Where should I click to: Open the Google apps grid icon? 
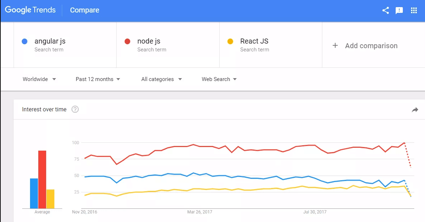414,10
